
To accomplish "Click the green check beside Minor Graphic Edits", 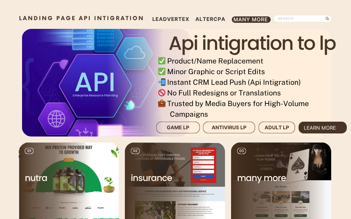I will (162, 71).
